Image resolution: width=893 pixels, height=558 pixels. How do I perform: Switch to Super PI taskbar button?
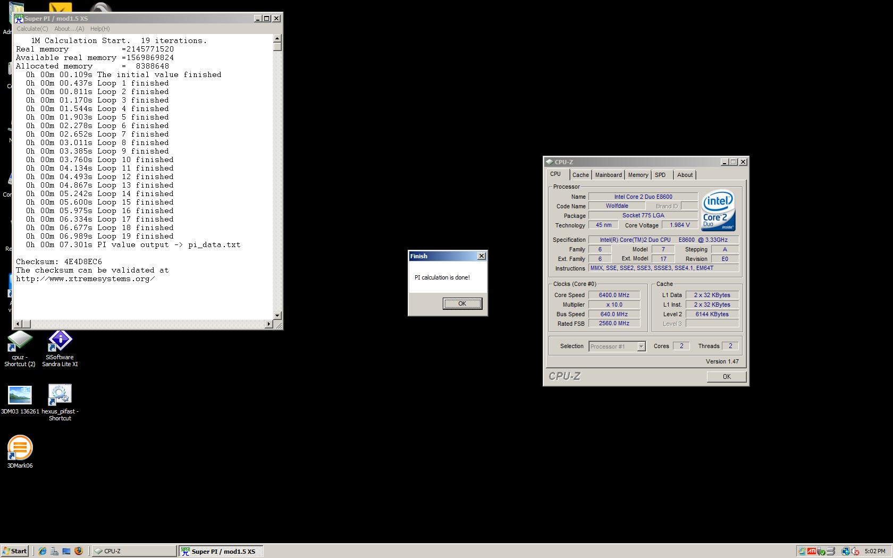pos(221,551)
